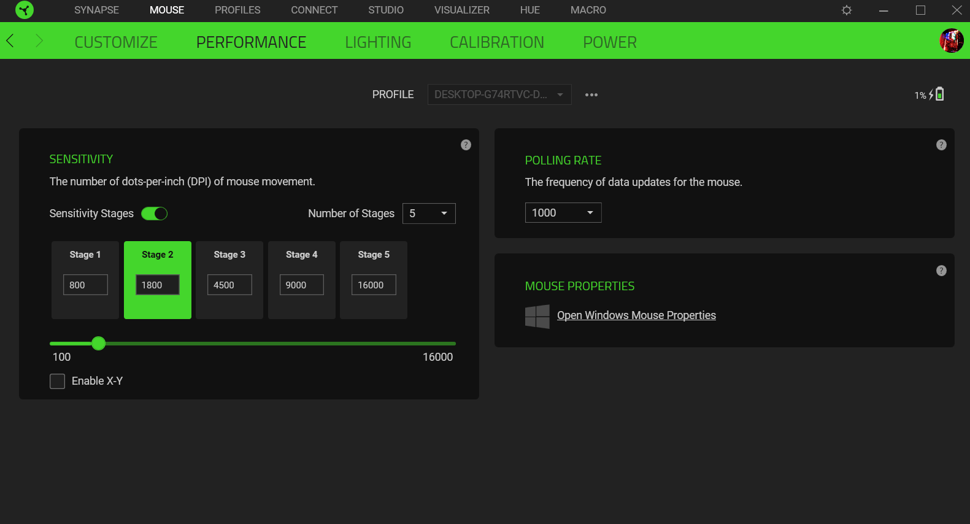The width and height of the screenshot is (970, 524).
Task: Enable the X-Y checkbox
Action: (58, 381)
